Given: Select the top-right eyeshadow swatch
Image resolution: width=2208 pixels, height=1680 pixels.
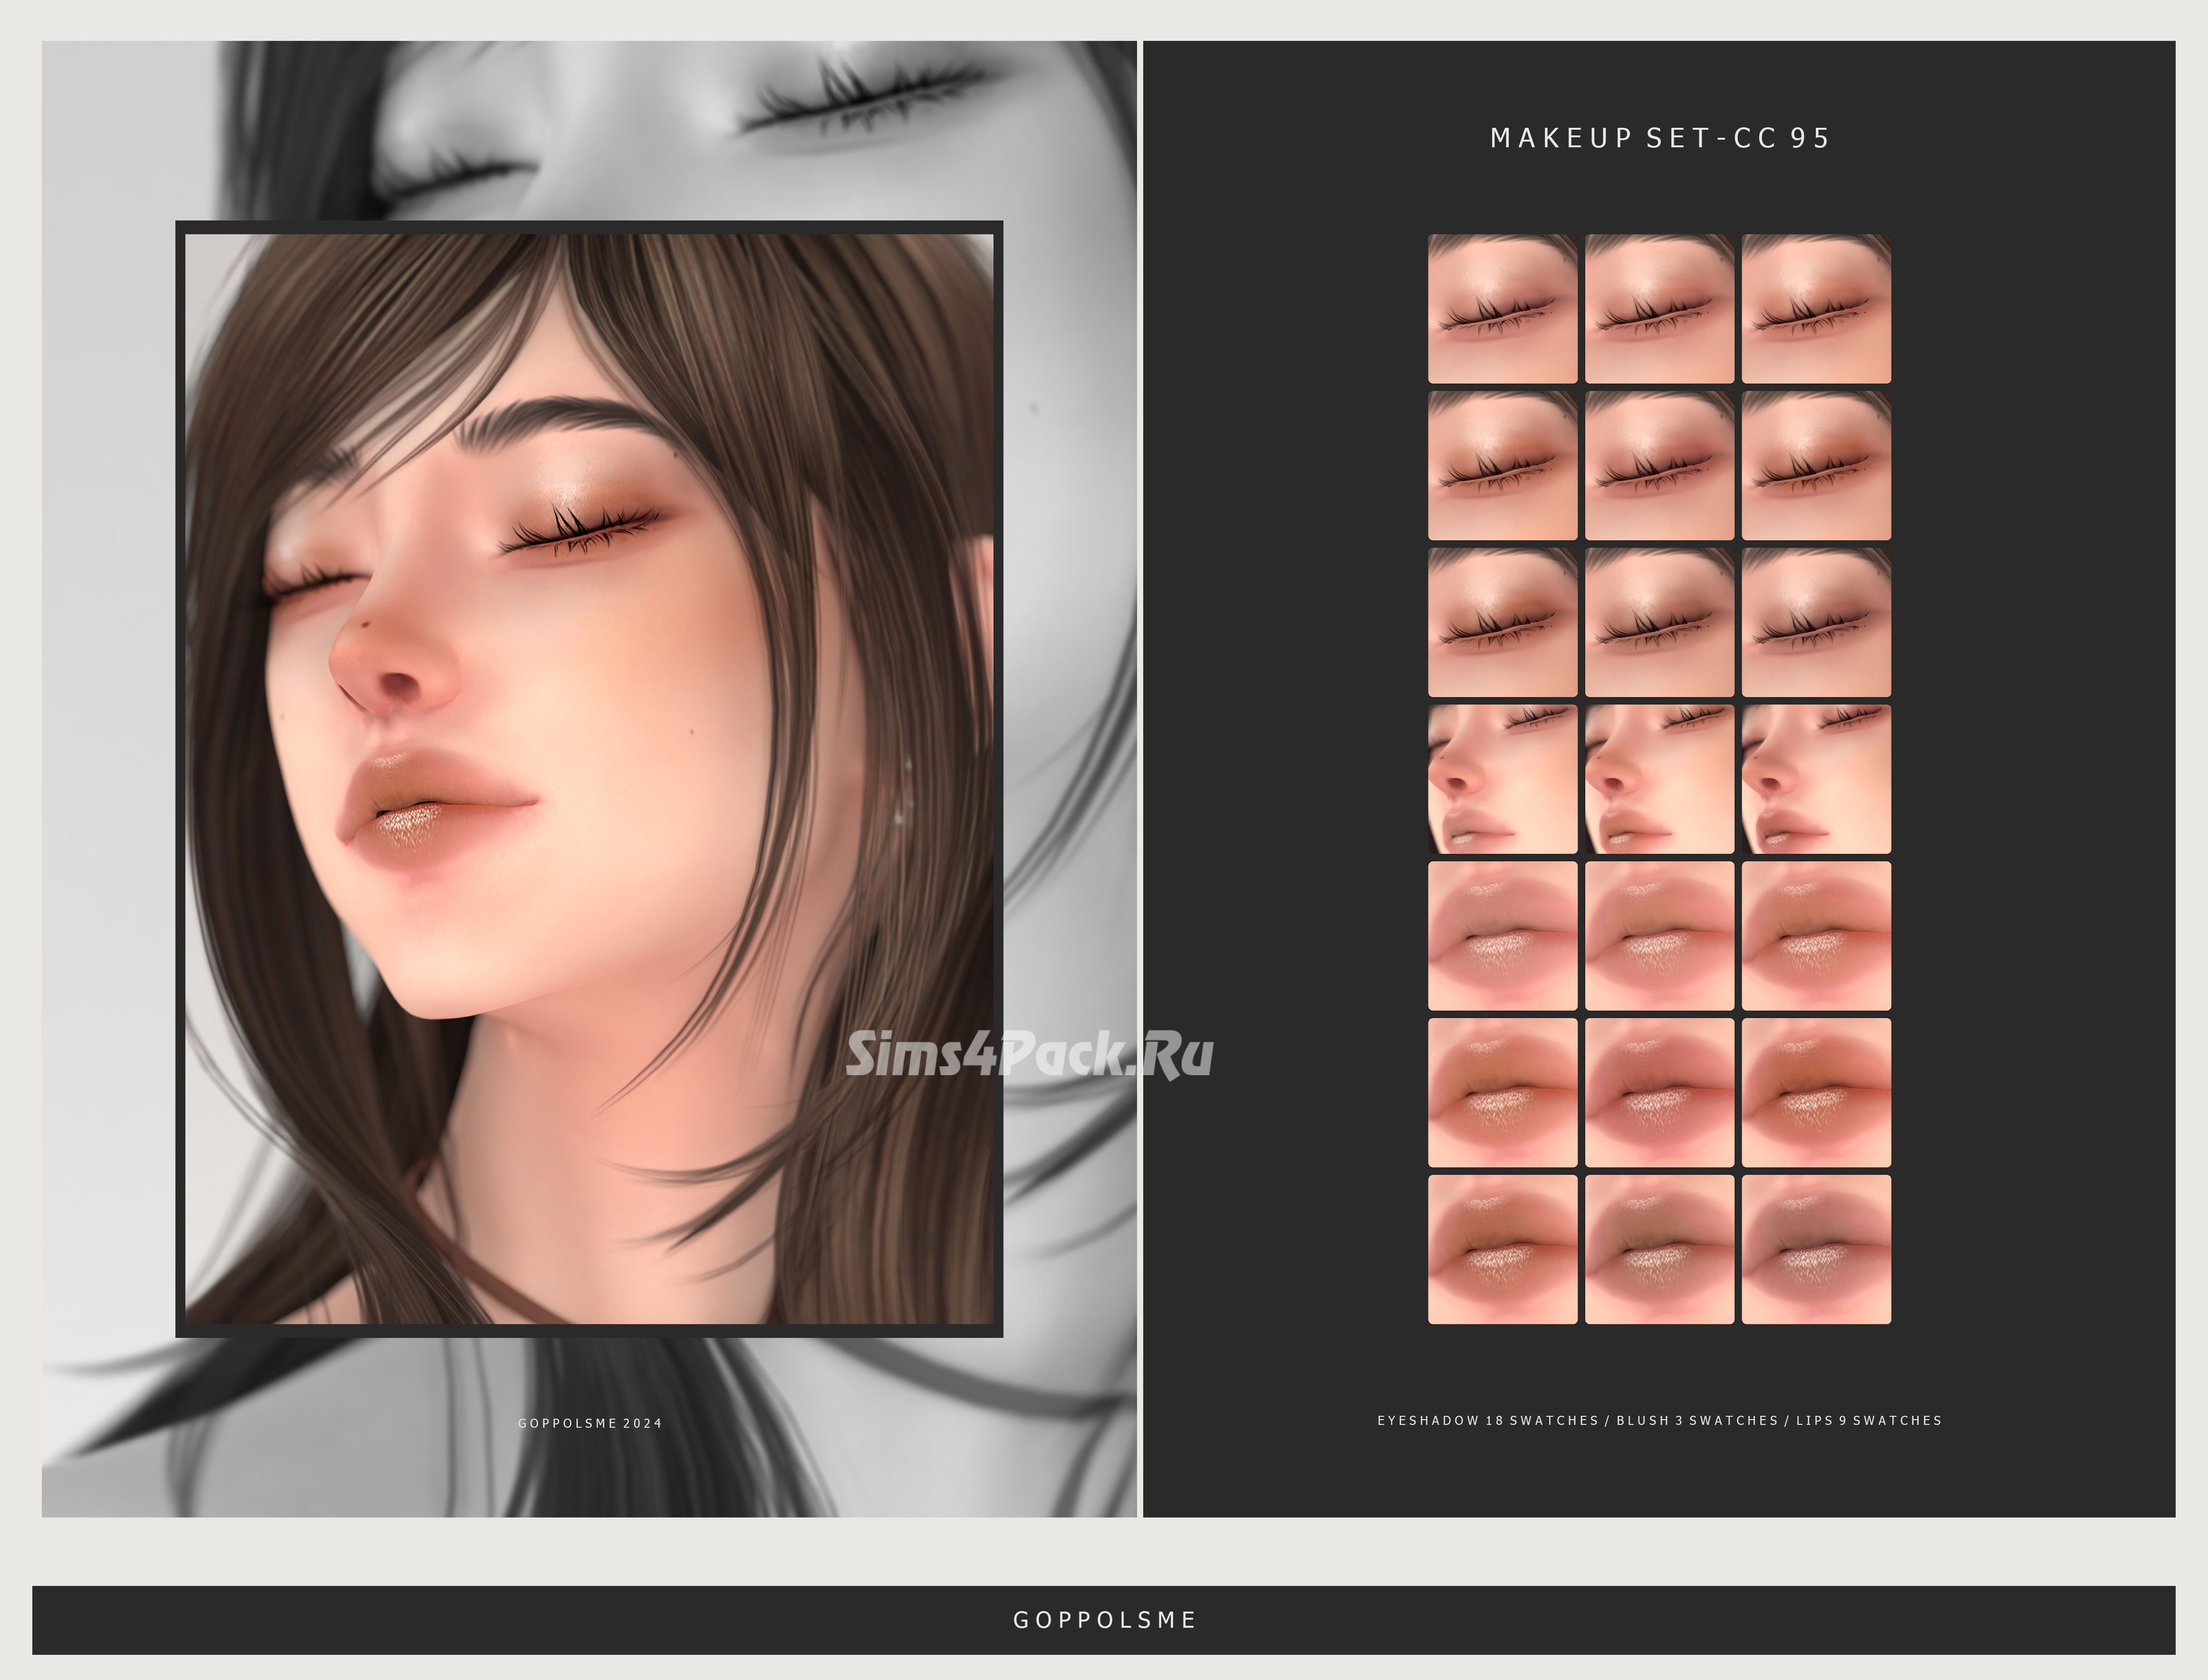Looking at the screenshot, I should pos(1816,309).
